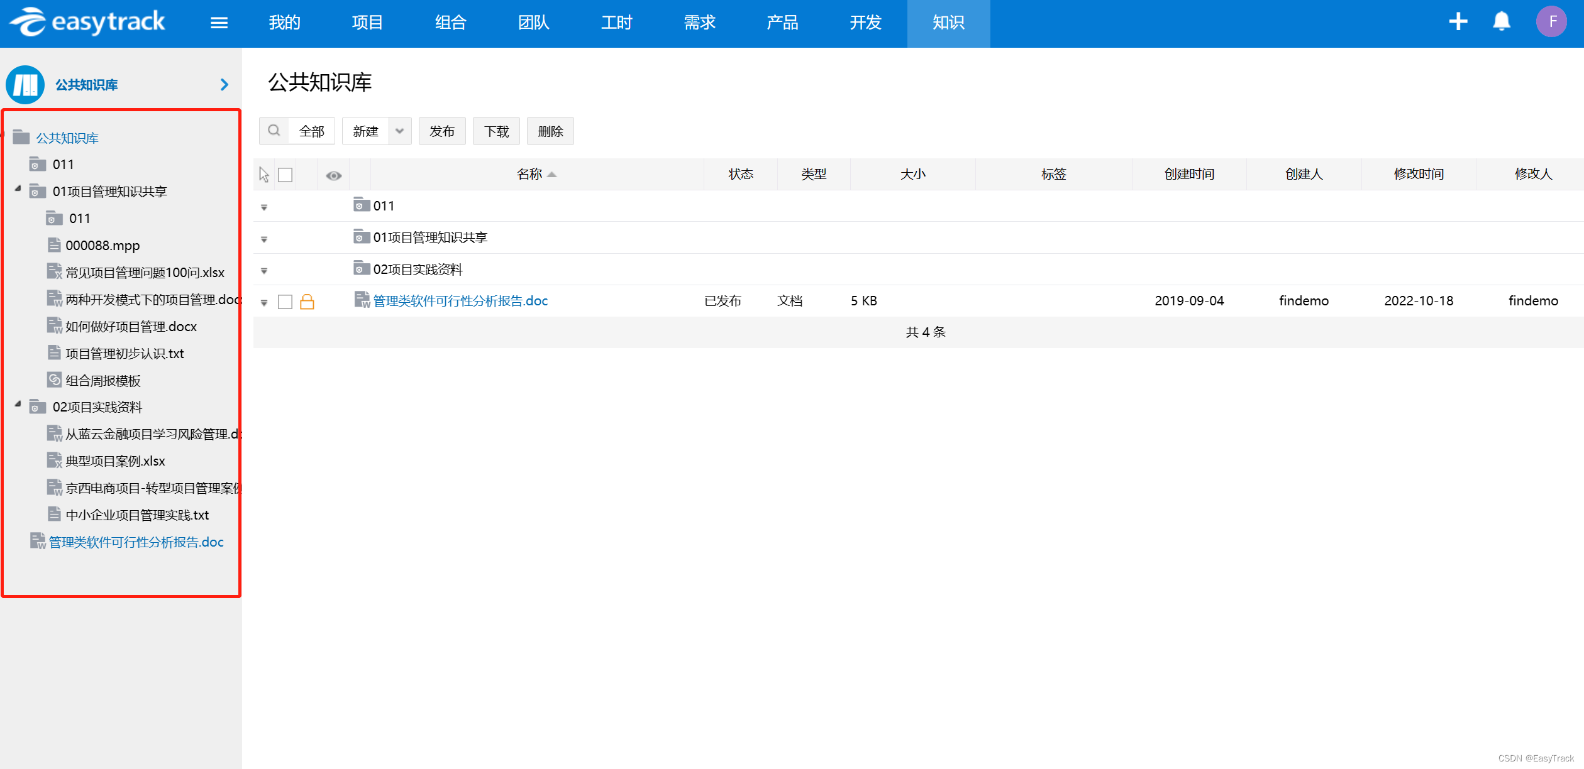Screen dimensions: 1584x769
Task: Click the search magnifier icon
Action: click(x=274, y=131)
